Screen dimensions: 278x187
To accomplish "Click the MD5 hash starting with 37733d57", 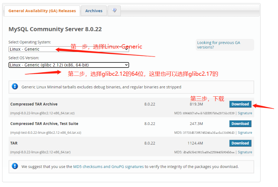I will [x=209, y=133].
